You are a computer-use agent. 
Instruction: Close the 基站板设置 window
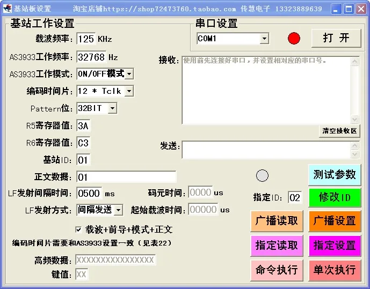click(x=361, y=9)
